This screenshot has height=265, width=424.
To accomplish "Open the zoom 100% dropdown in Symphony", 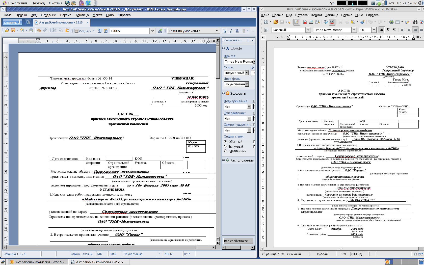I will point(152,31).
